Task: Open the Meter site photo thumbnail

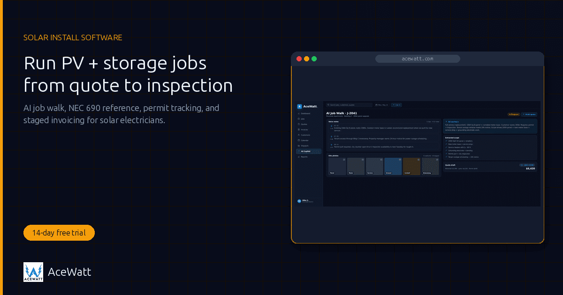Action: point(356,166)
